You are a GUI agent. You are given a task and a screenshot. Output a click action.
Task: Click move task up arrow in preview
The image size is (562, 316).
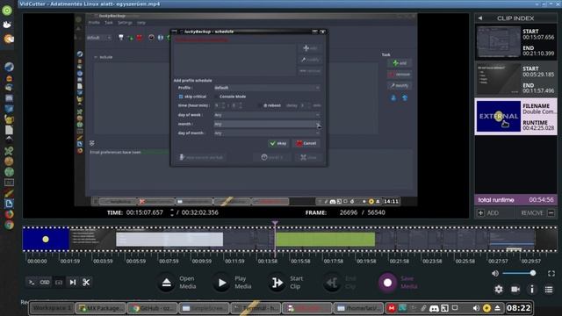coord(405,97)
